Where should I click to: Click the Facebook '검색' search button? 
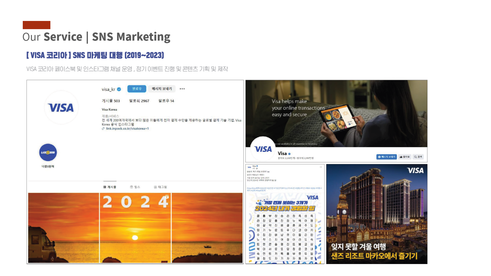click(418, 157)
